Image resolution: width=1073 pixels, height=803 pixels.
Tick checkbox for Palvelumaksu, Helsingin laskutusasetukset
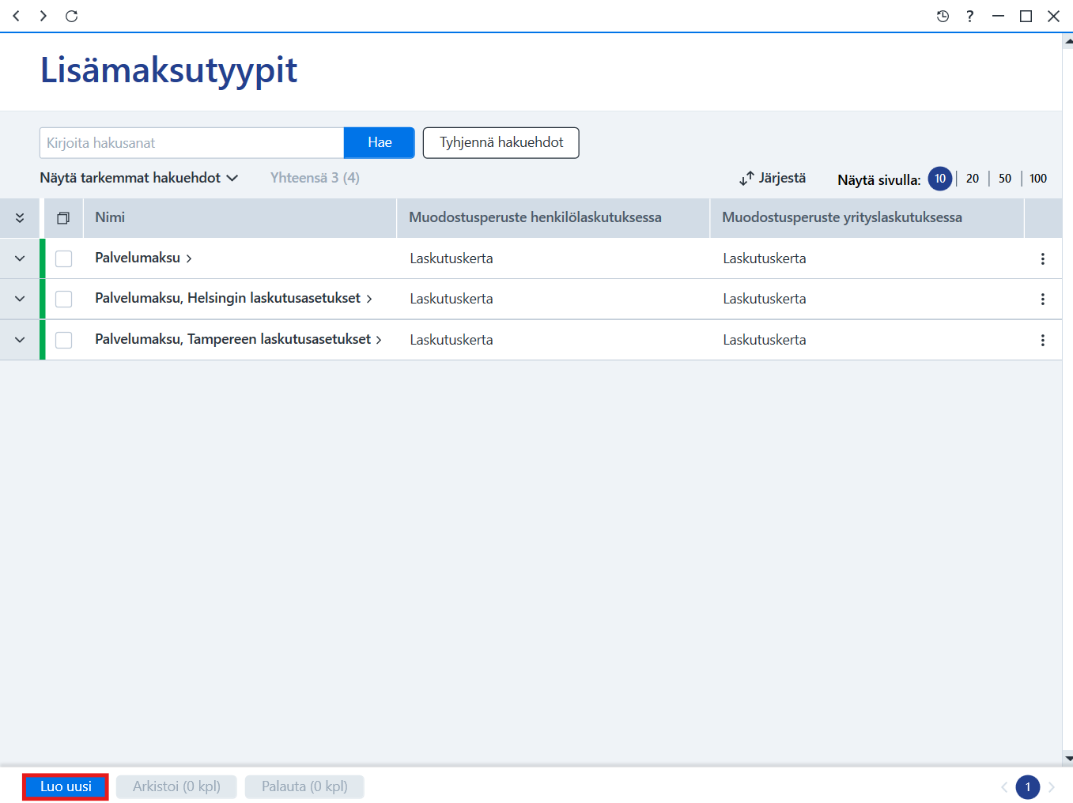coord(64,299)
